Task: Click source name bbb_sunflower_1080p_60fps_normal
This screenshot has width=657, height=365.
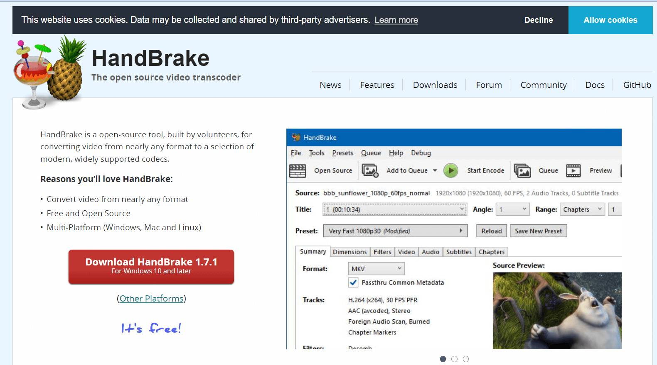Action: coord(376,193)
